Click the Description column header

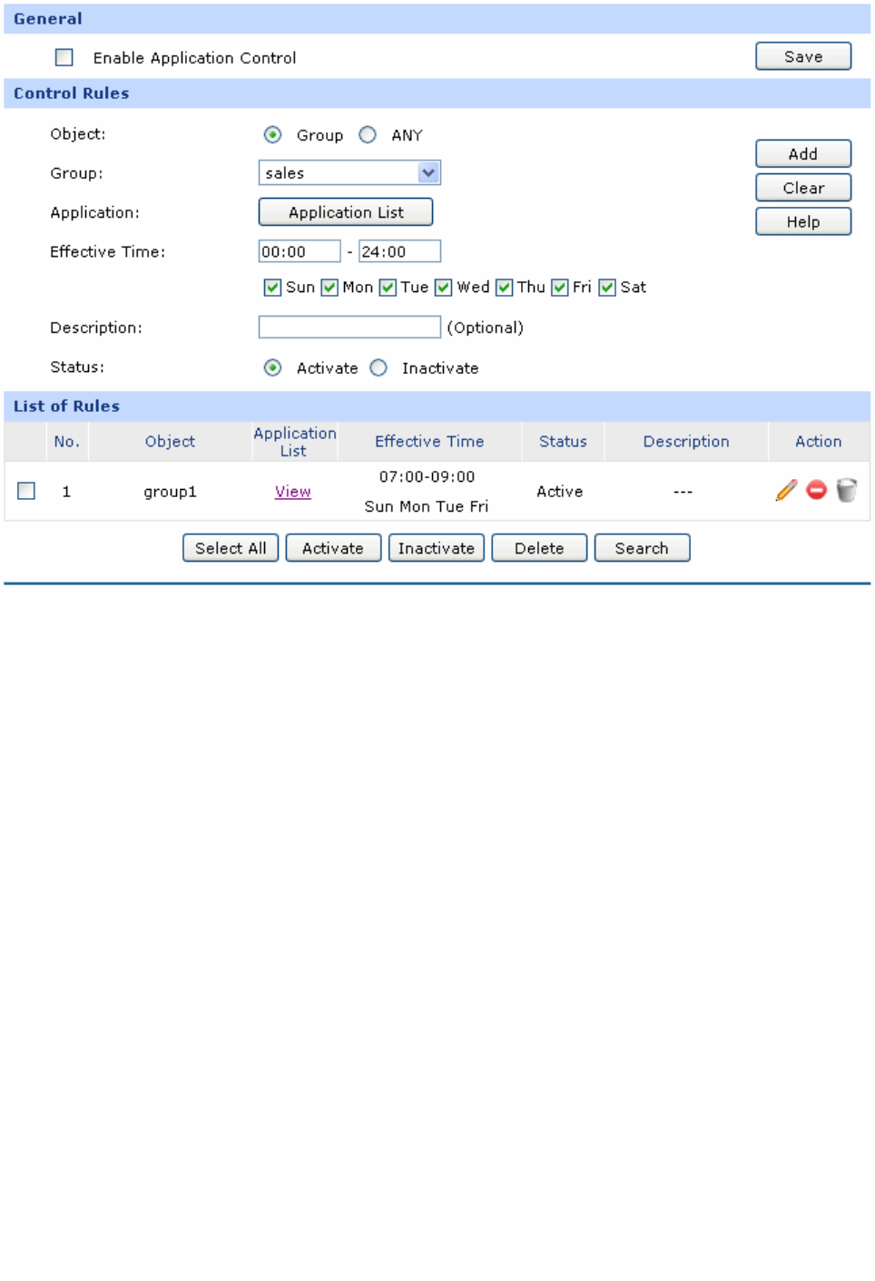(686, 442)
